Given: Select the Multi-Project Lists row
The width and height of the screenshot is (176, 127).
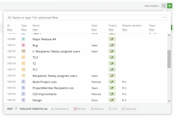Looking at the screenshot, I should click(45, 82).
